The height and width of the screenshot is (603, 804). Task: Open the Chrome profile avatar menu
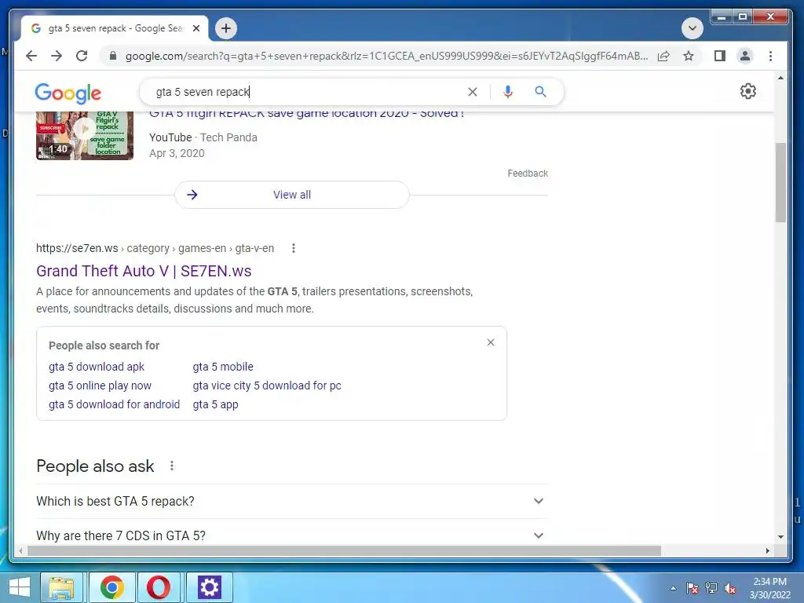tap(745, 56)
